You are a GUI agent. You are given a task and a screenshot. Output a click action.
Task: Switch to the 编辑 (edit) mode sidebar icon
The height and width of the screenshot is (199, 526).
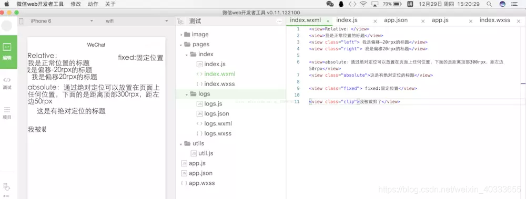point(7,51)
